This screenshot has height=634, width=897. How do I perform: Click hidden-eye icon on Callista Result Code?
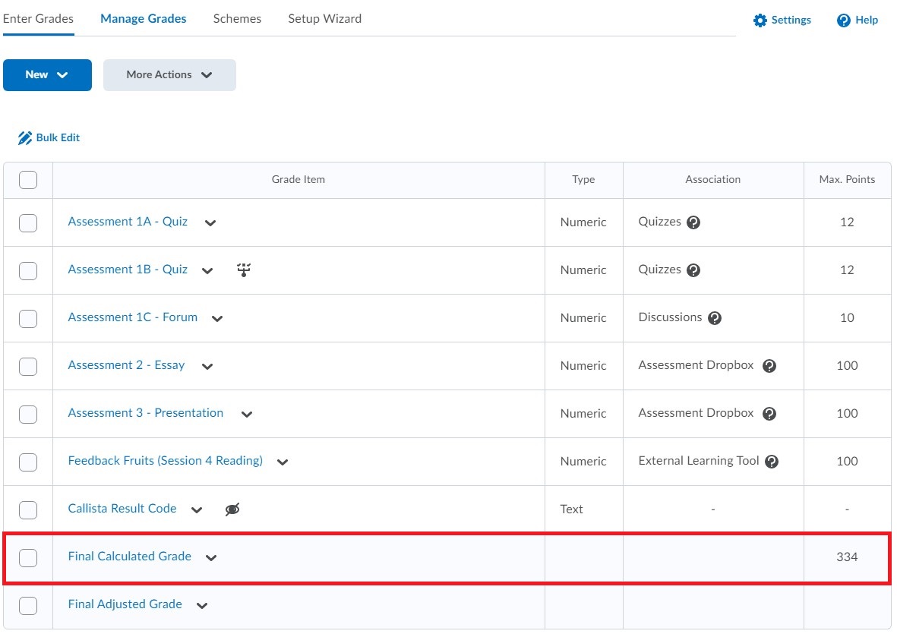(232, 509)
